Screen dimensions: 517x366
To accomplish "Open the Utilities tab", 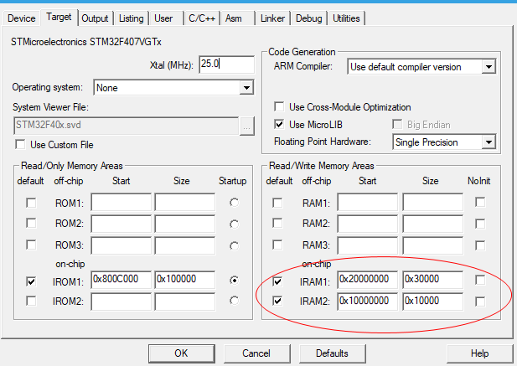I will (x=346, y=18).
